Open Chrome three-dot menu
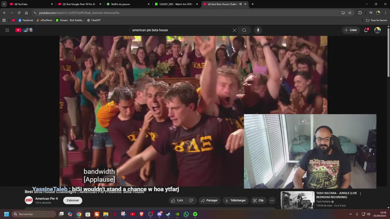390x219 pixels. 385,13
